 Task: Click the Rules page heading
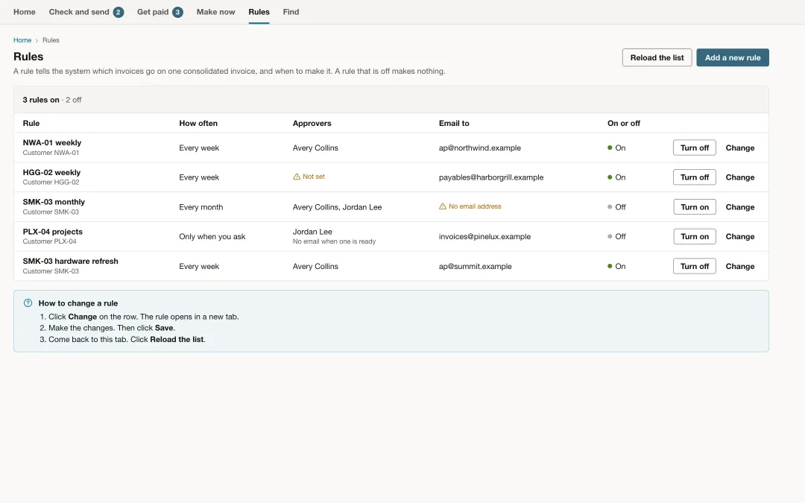(x=28, y=57)
